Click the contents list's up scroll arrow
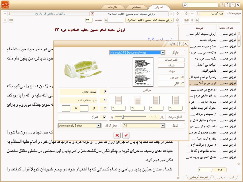 tap(239, 32)
